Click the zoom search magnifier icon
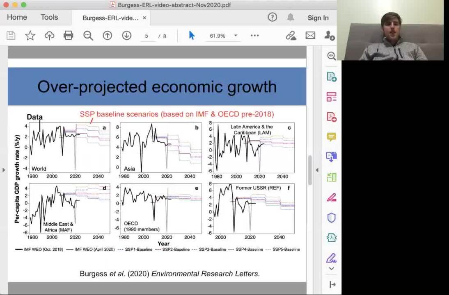Screen dimensions: 449x295 point(88,36)
